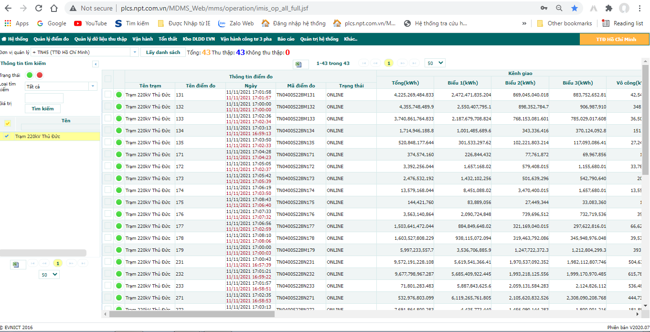Click the browser reload icon
Viewport: 650px width, 332px height.
39,8
